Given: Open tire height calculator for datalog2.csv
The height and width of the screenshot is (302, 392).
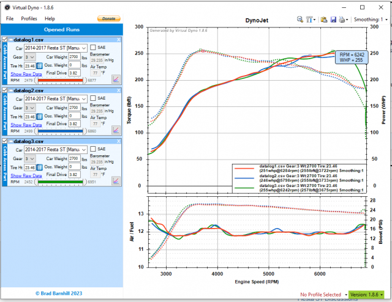Looking at the screenshot, I should [39, 117].
